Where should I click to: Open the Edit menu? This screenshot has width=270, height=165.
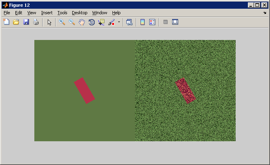[x=19, y=13]
